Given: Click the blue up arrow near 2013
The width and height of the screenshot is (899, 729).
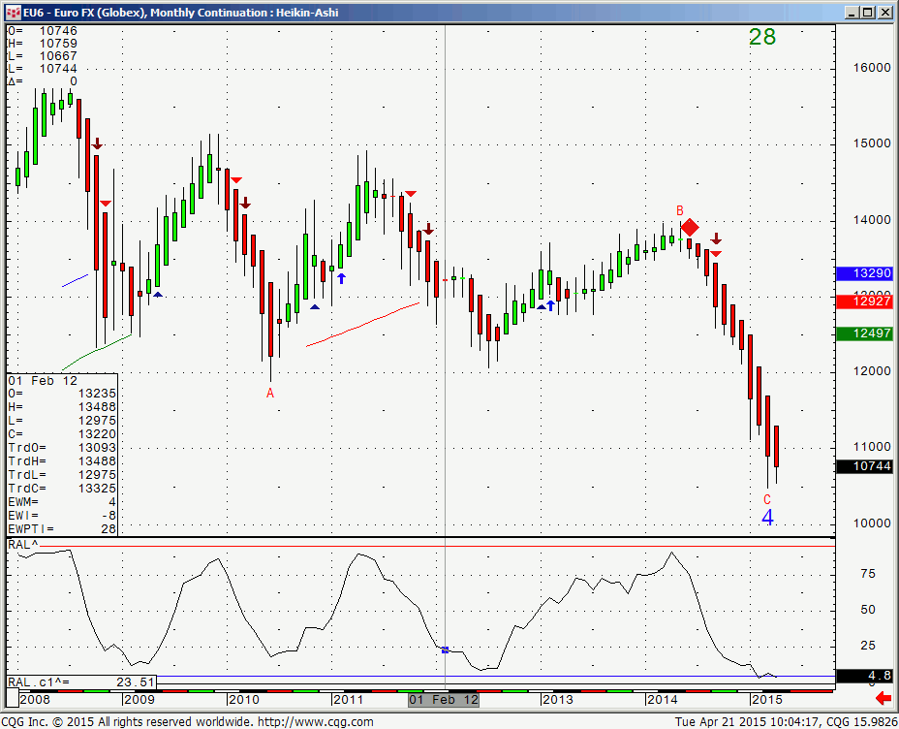Looking at the screenshot, I should click(550, 305).
